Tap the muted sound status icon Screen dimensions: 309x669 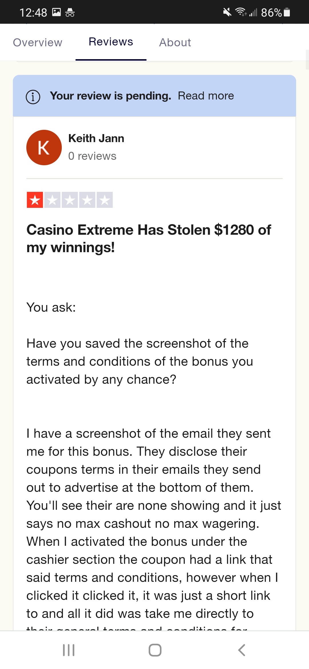tap(227, 12)
